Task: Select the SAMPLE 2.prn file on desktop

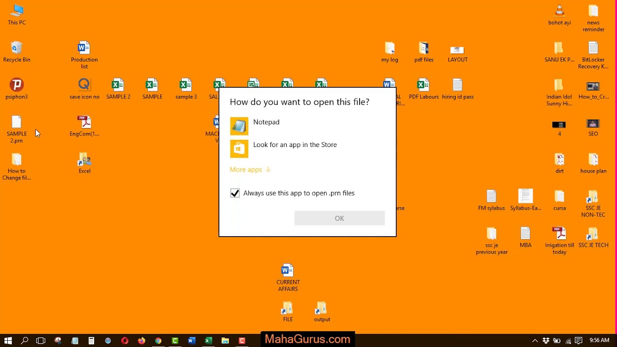Action: point(17,130)
